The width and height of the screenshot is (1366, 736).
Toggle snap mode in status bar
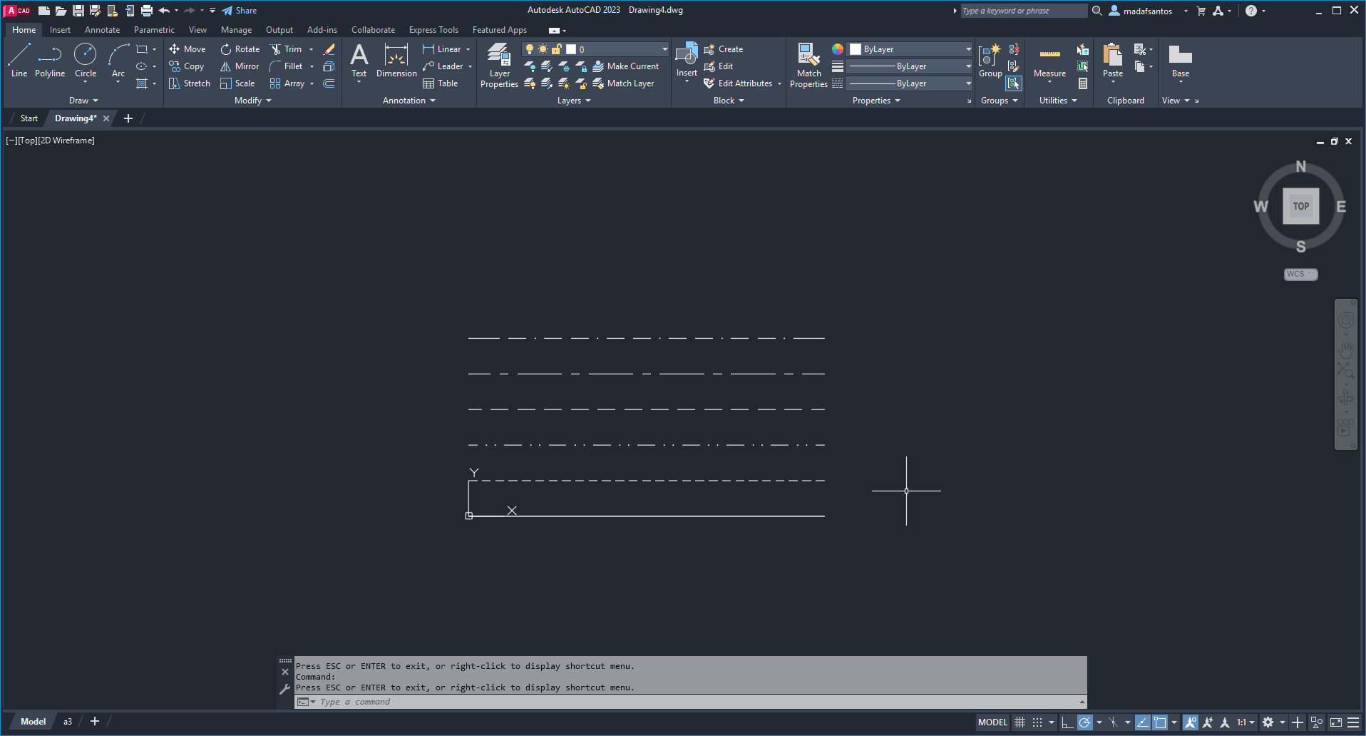coord(1037,722)
